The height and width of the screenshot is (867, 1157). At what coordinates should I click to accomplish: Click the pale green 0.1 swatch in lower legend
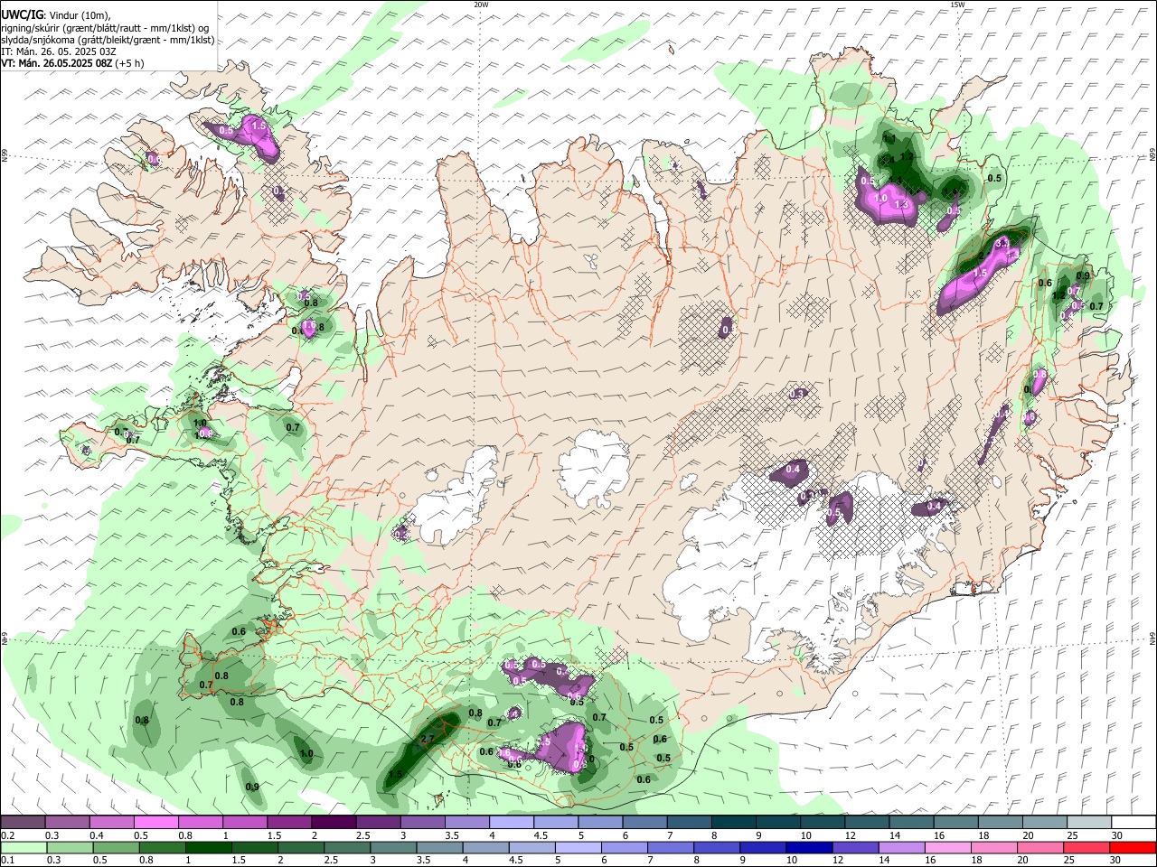coord(24,848)
